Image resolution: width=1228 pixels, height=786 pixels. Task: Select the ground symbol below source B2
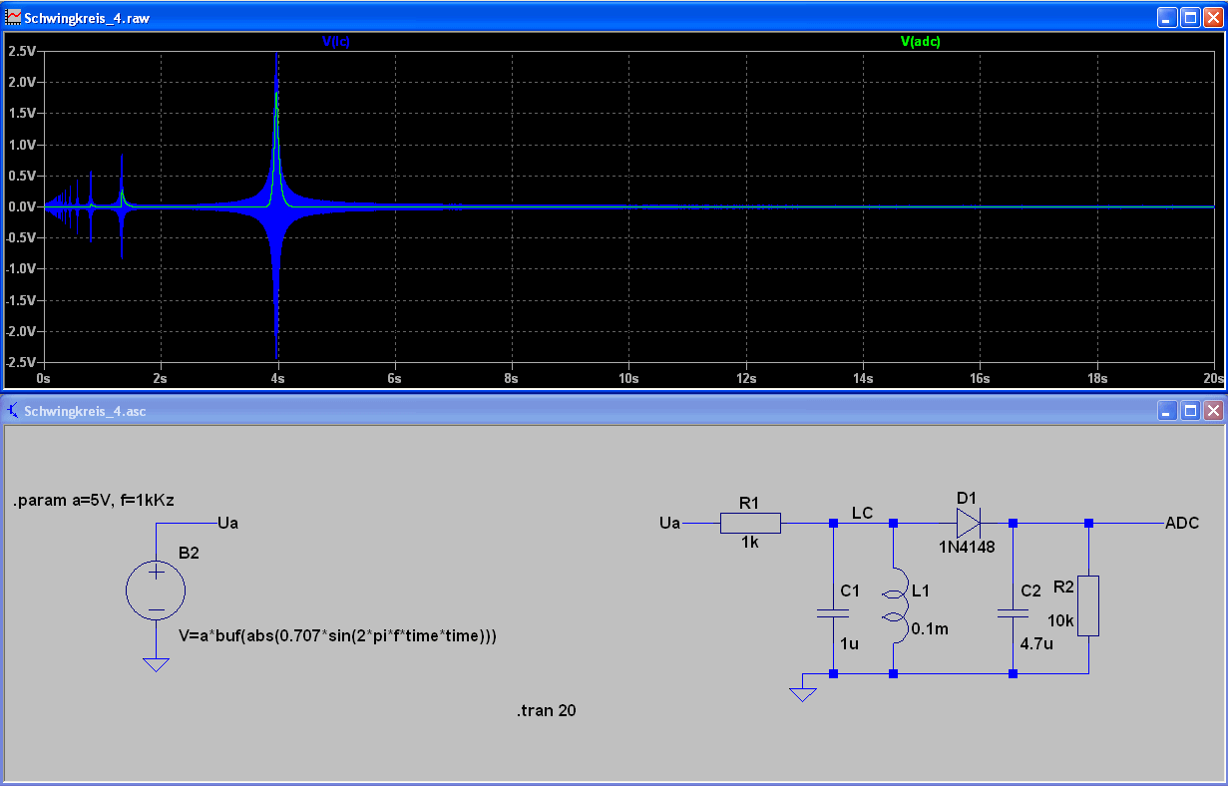coord(156,664)
